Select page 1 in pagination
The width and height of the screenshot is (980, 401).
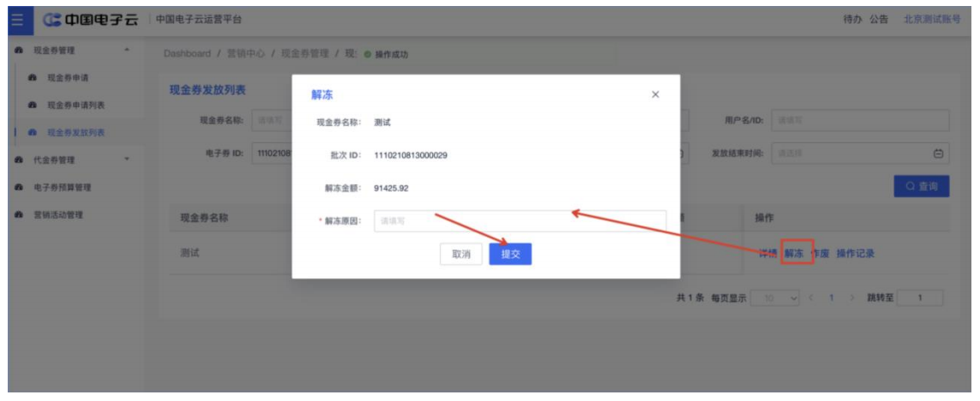tap(832, 298)
